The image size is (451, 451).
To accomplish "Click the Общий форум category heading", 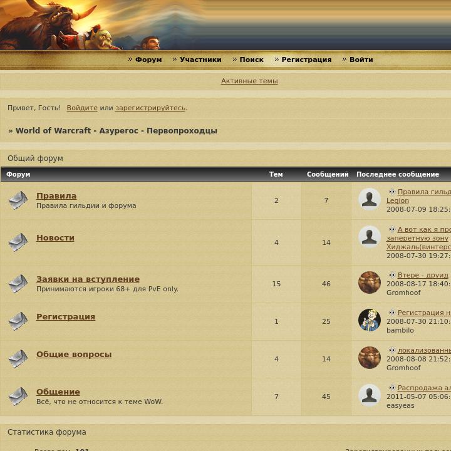I will click(35, 158).
